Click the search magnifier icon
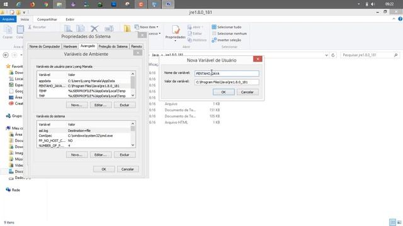The width and height of the screenshot is (403, 226). [396, 55]
